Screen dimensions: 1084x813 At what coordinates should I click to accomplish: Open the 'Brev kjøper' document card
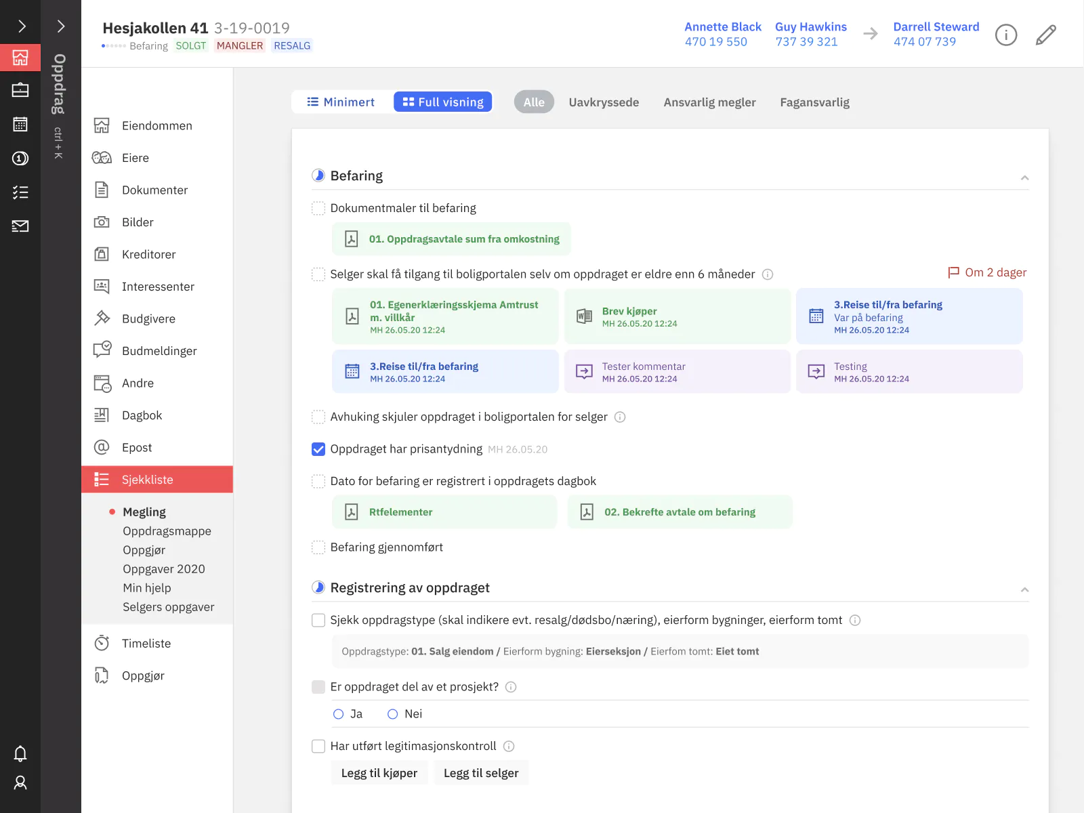pyautogui.click(x=677, y=316)
